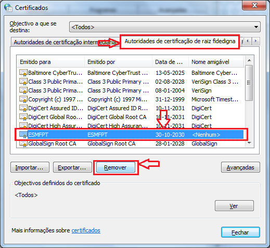Click GlobalSign Root CA certificate icon

(23, 143)
